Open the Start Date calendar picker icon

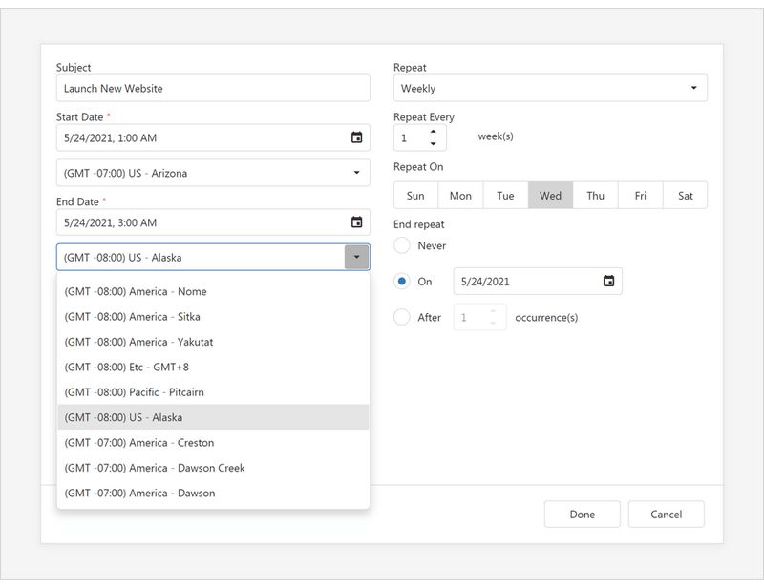point(355,137)
